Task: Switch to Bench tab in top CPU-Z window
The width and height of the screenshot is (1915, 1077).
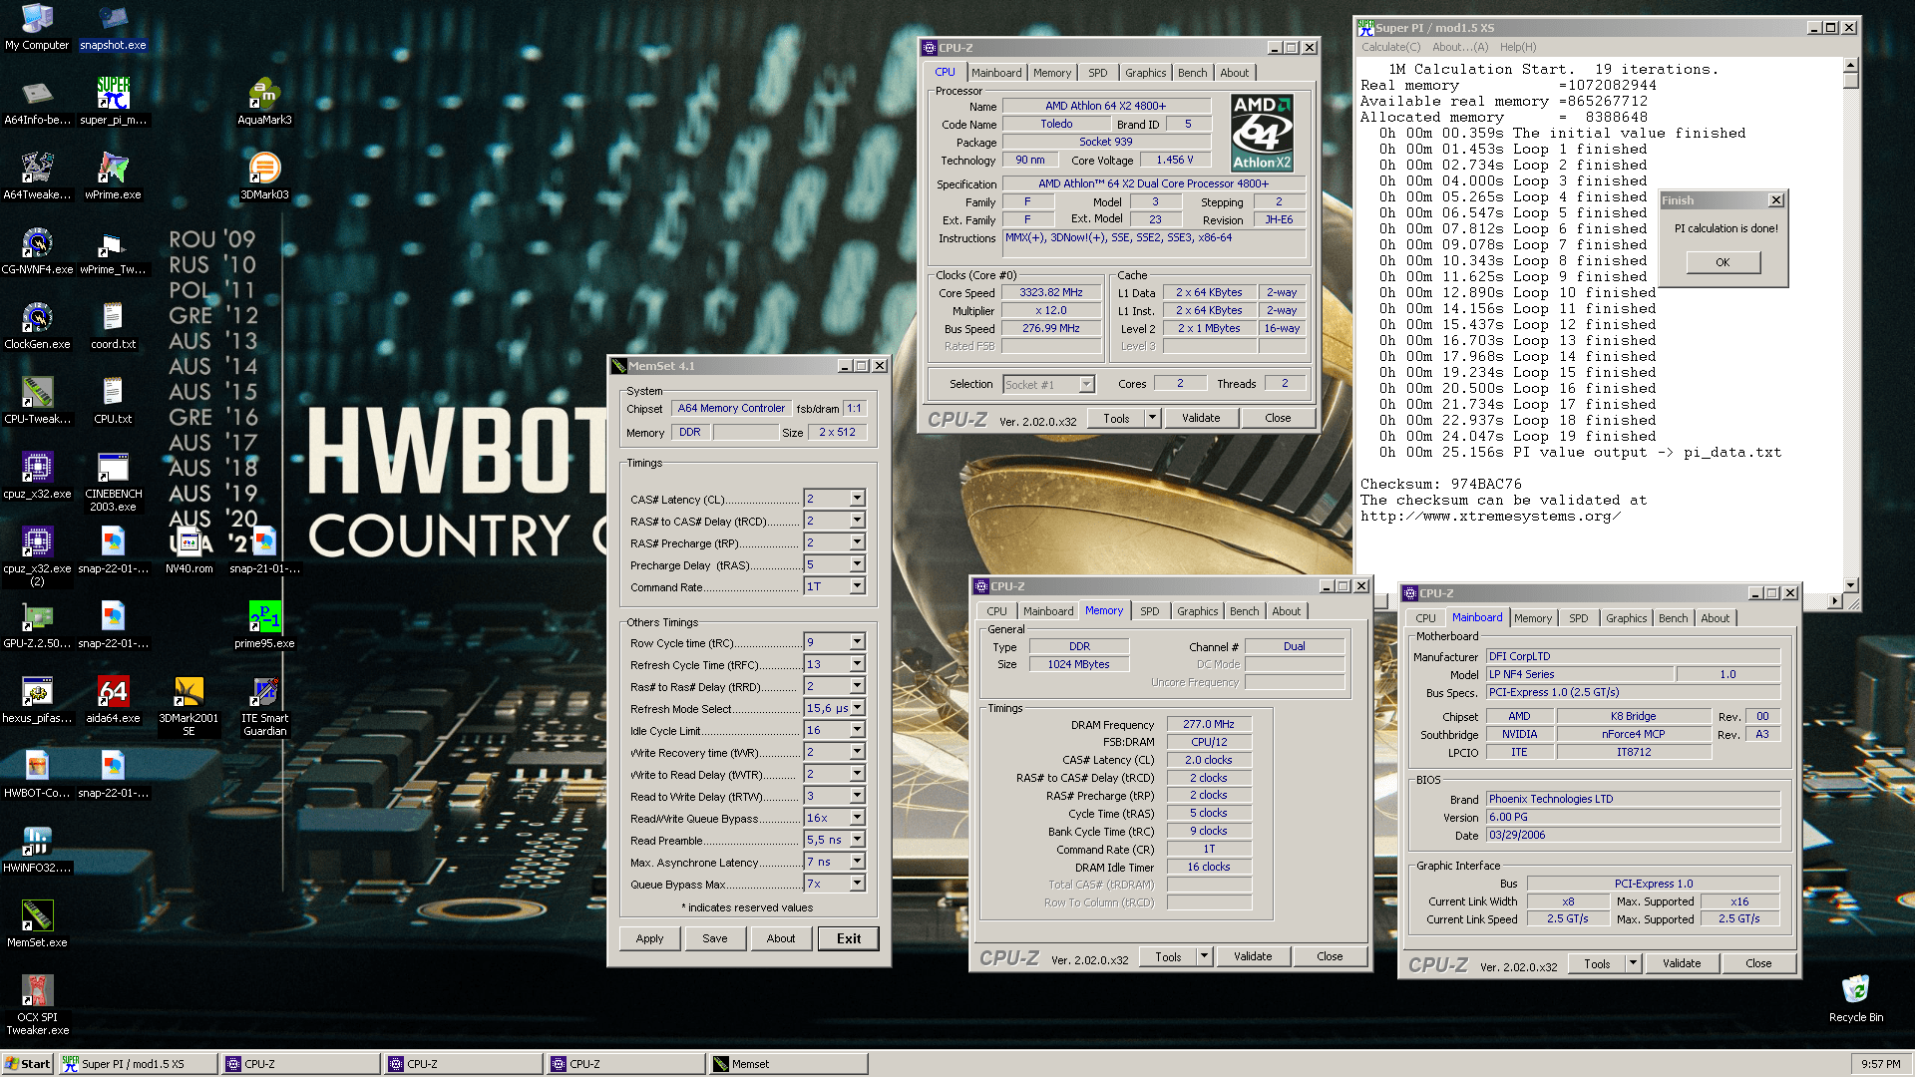Action: click(1192, 73)
